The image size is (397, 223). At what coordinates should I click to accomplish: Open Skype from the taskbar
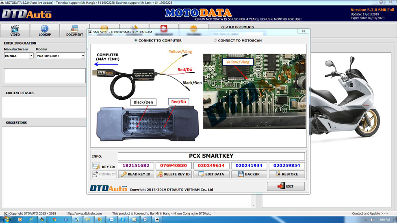click(x=123, y=219)
